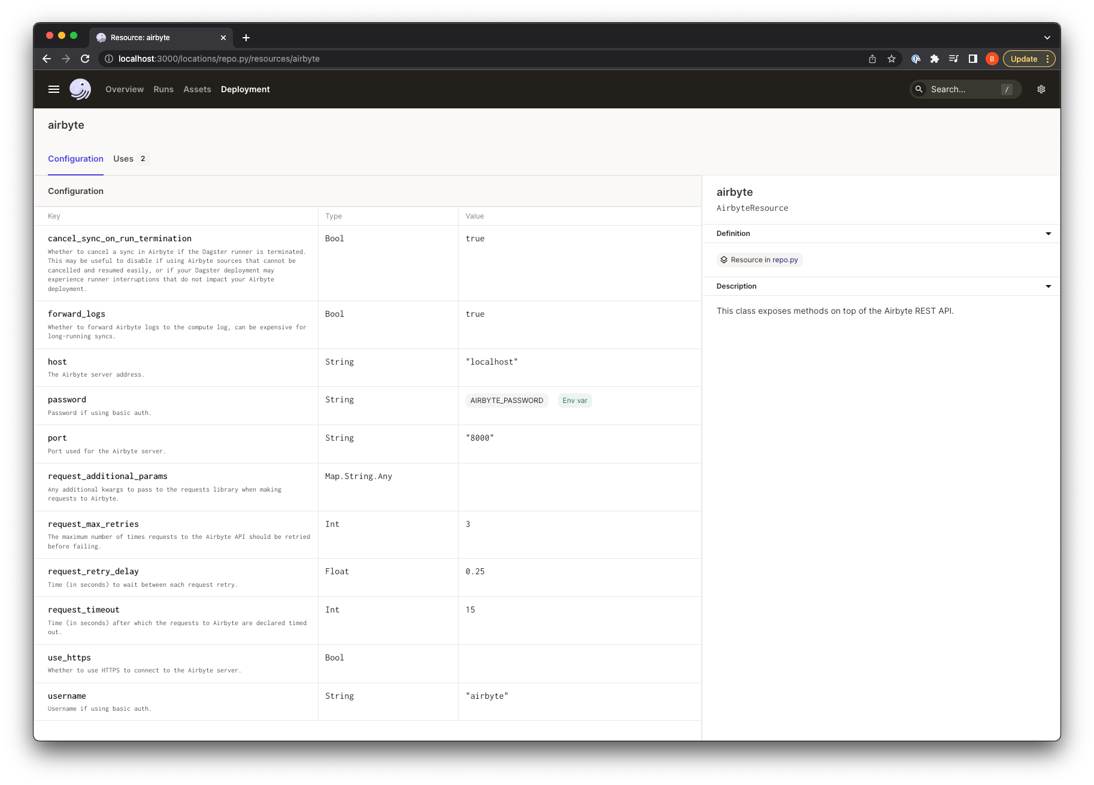
Task: Click the 0.25 retry delay value
Action: click(475, 571)
